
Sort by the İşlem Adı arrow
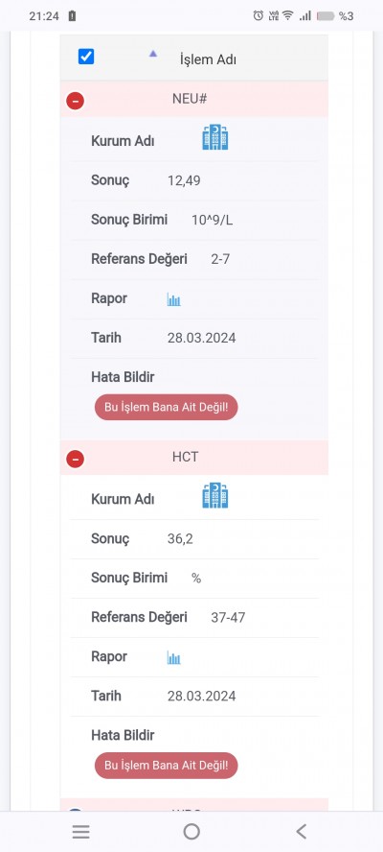point(153,54)
